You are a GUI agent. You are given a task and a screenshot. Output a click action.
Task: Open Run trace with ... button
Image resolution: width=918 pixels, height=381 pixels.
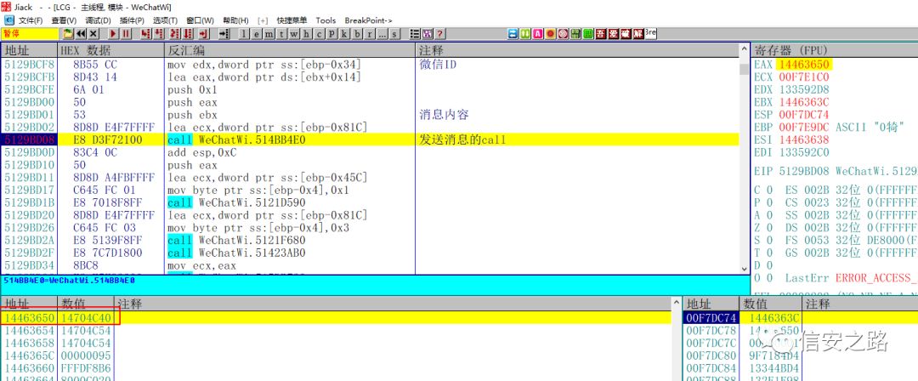pos(382,34)
